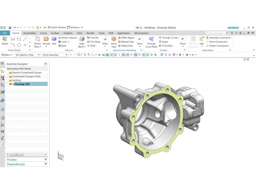Click in the Find a Command field
Image resolution: width=256 pixels, height=192 pixels.
(215, 33)
